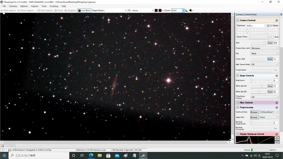This screenshot has width=283, height=159.
Task: Click the Windows Start button
Action: coord(4,155)
